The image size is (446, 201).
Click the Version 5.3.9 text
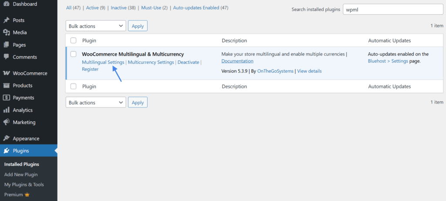point(234,71)
